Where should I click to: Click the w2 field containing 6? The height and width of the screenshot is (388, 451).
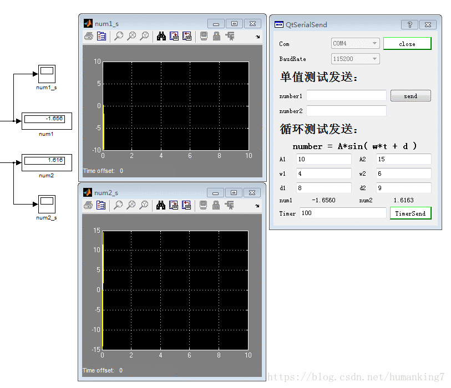pos(404,173)
